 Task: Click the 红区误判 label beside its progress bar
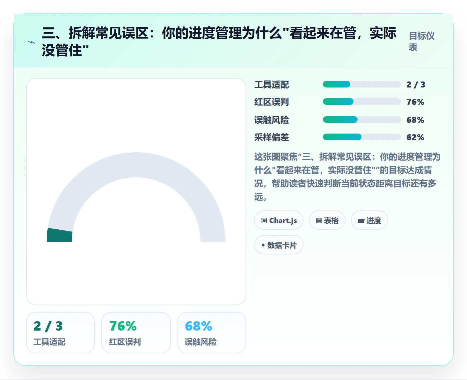pyautogui.click(x=272, y=102)
